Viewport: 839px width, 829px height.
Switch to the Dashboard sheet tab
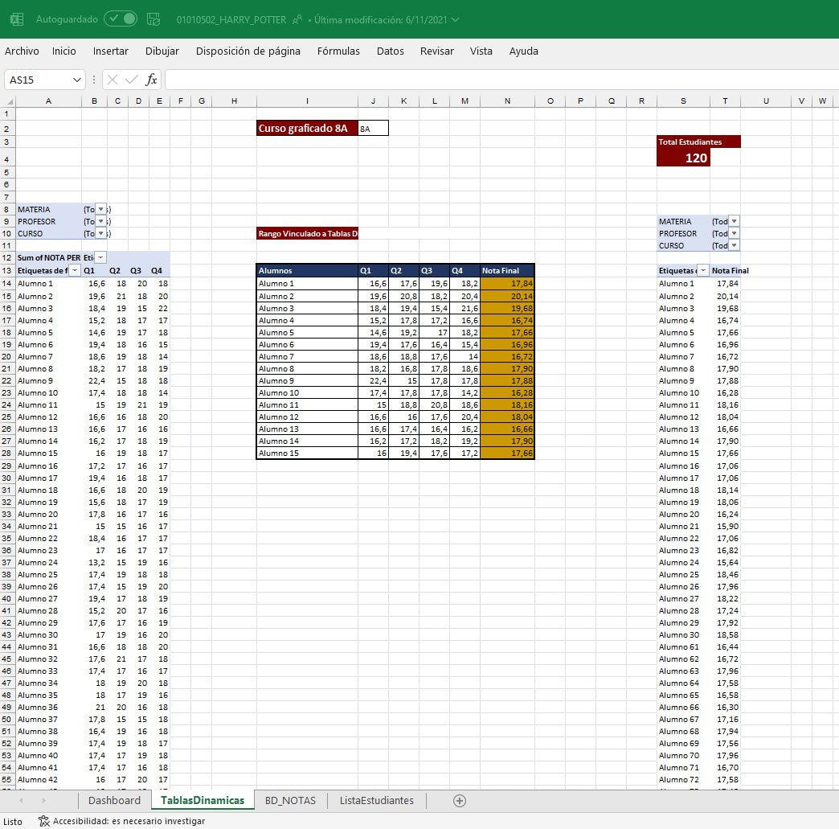click(114, 800)
